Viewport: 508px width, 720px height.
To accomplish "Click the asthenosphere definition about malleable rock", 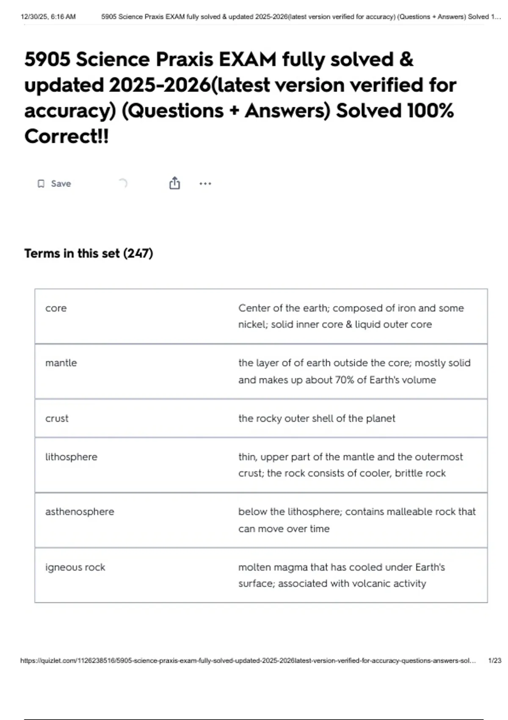I will [357, 520].
